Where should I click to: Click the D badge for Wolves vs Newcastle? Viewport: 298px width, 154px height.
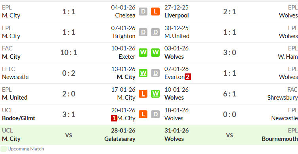coord(155,114)
